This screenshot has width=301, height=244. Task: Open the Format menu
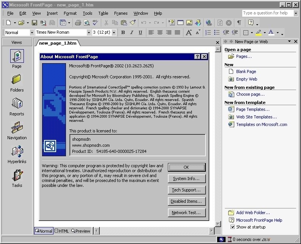click(70, 13)
